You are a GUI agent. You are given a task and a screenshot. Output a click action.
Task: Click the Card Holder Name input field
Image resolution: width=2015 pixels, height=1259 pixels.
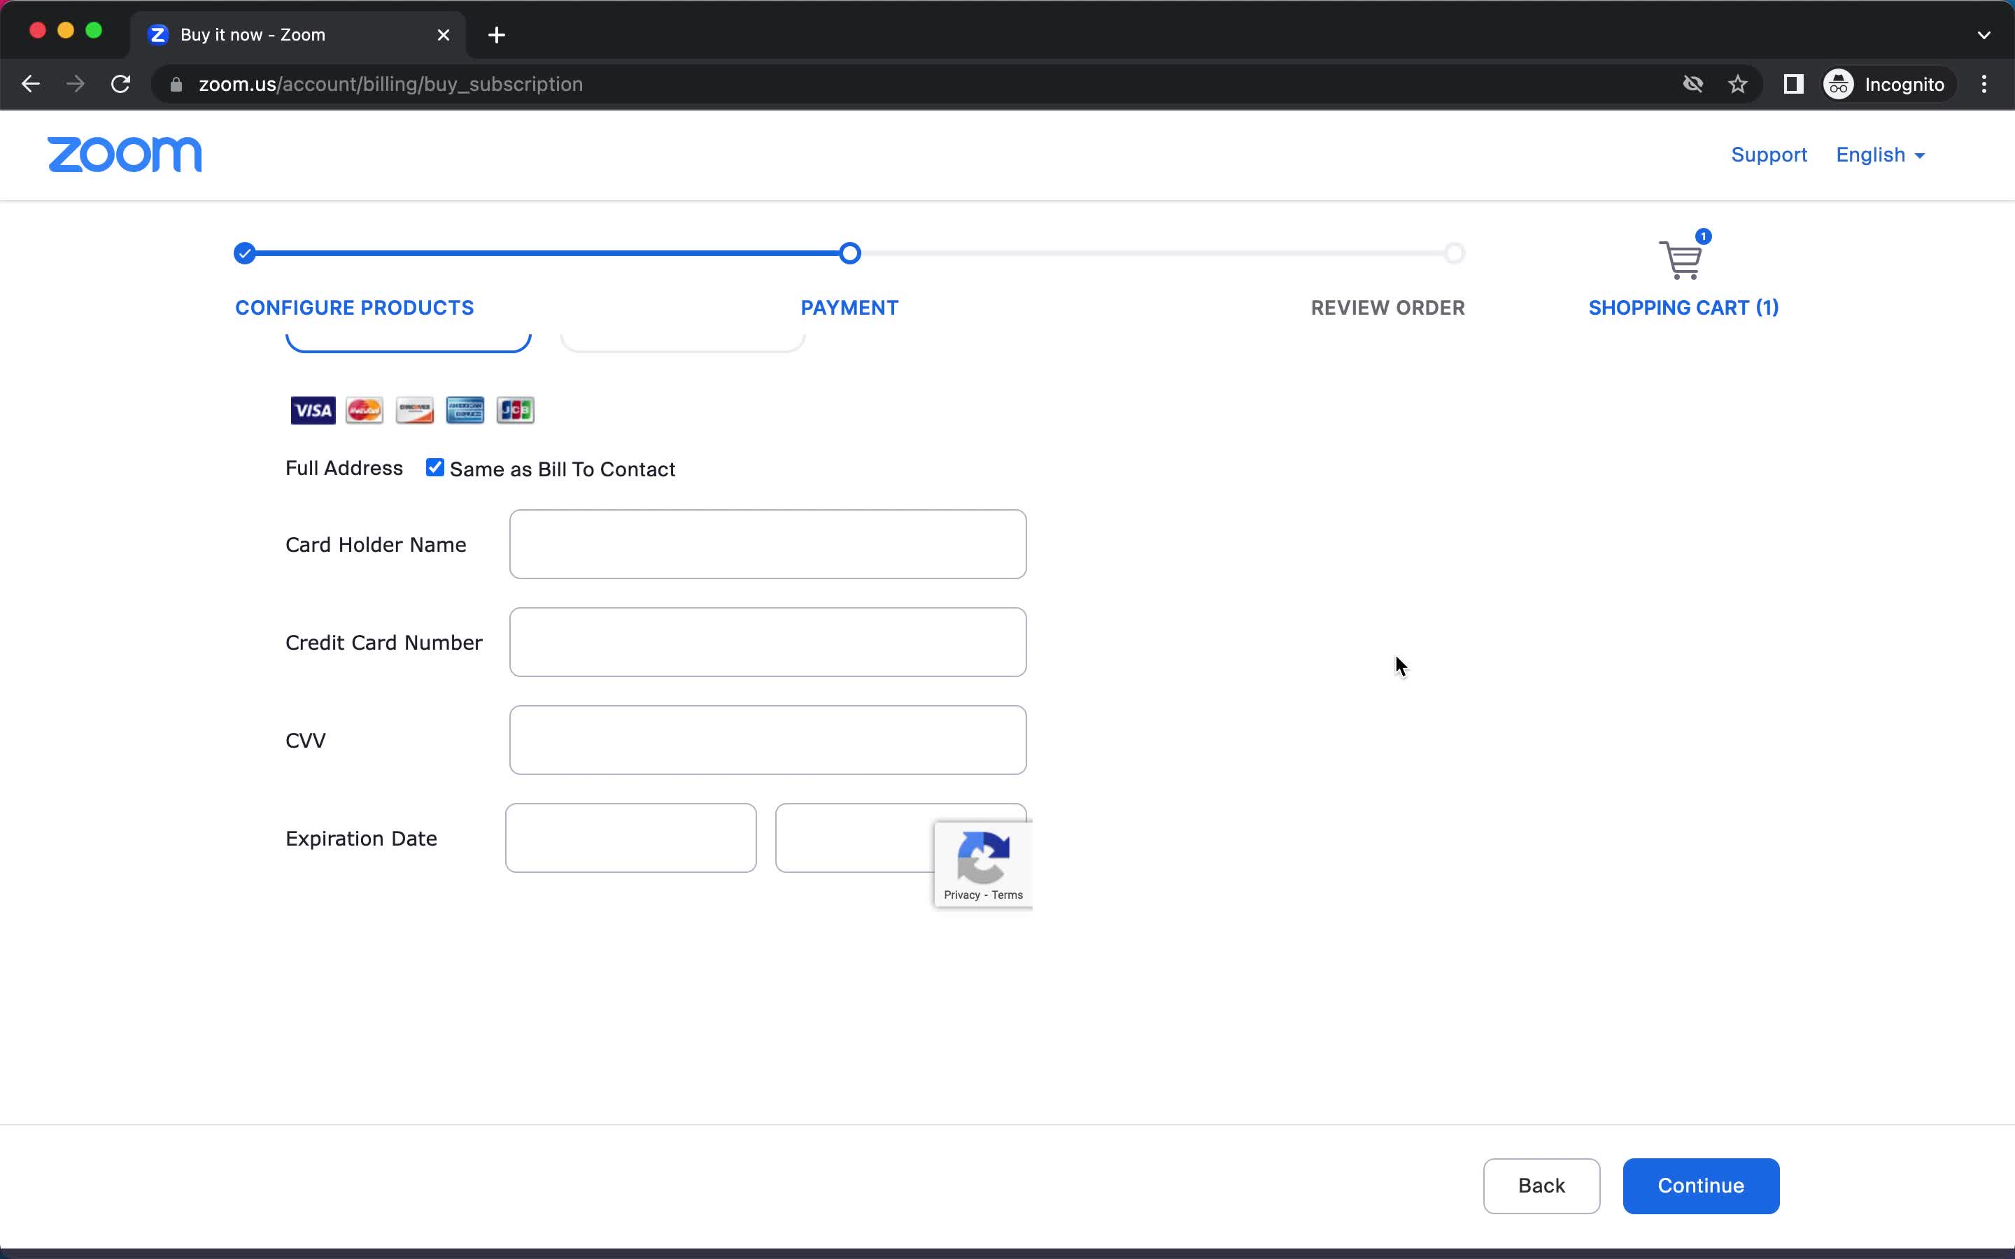pos(768,544)
